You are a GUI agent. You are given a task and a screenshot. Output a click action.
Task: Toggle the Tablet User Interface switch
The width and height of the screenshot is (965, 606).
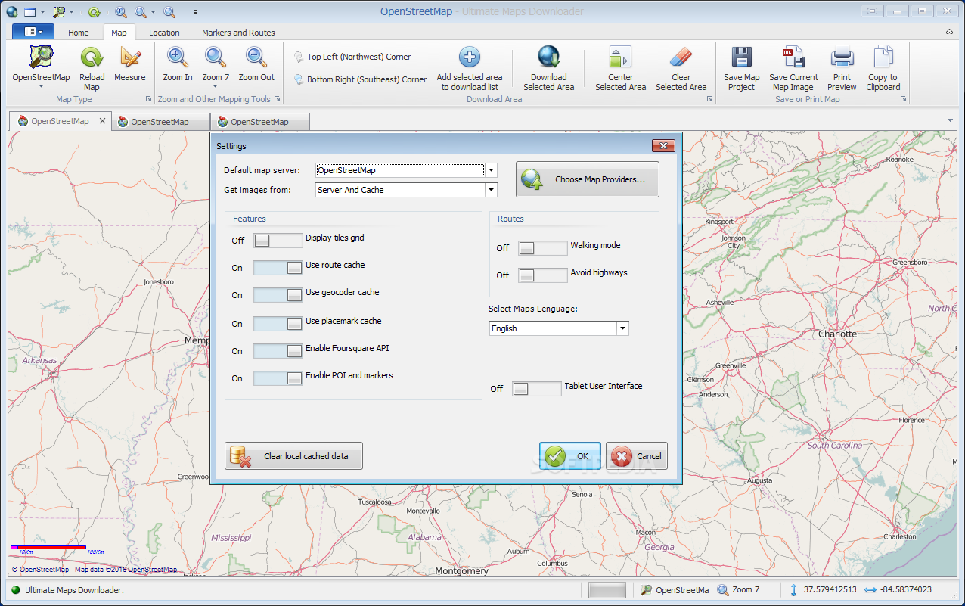click(x=537, y=389)
